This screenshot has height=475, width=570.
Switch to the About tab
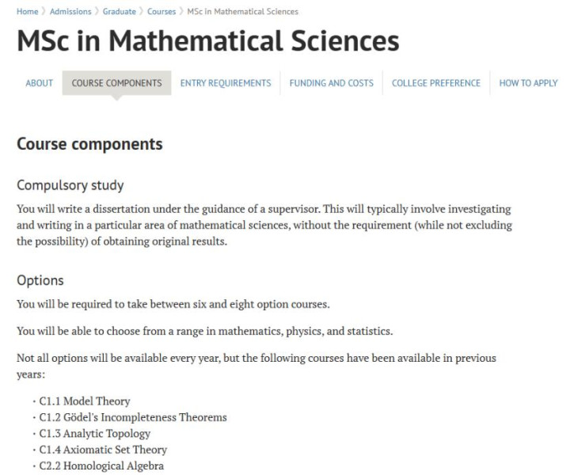(x=40, y=83)
